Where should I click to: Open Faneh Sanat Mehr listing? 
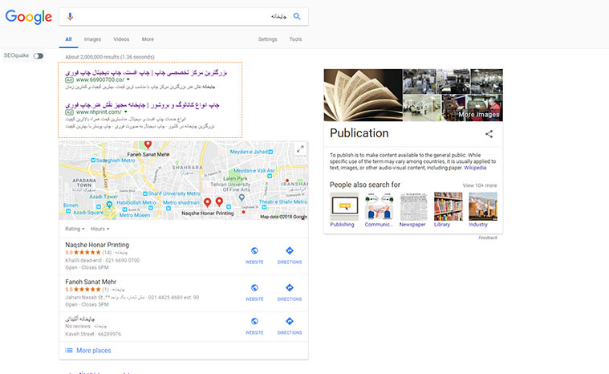pos(91,282)
